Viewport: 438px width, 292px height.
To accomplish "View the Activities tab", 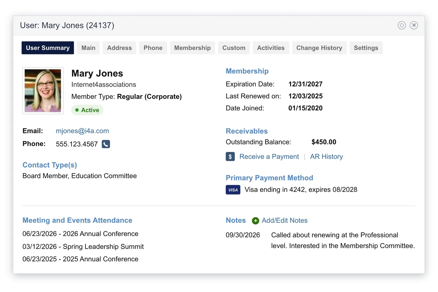I will coord(271,48).
